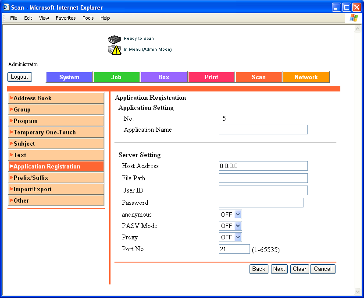This screenshot has height=298, width=364.
Task: Click the Next button
Action: point(279,269)
